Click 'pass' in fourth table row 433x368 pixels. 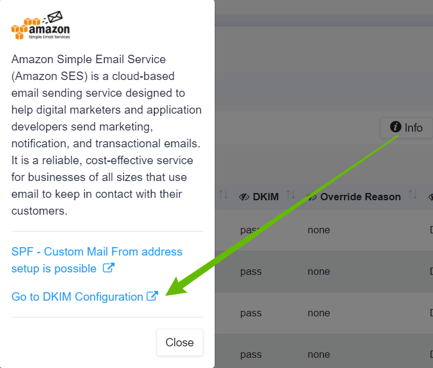pyautogui.click(x=251, y=355)
